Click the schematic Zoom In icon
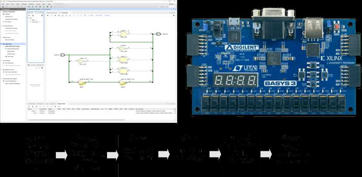This screenshot has width=362, height=177. coord(55,15)
